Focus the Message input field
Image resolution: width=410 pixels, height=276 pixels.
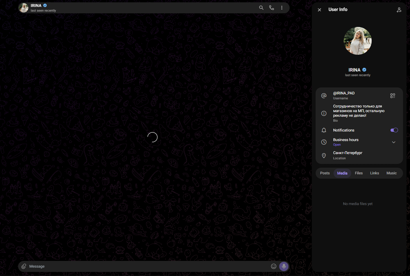point(148,266)
